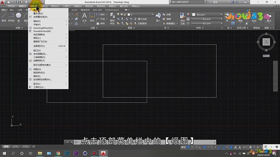Toggle 2D object snap in status bar

tap(224, 147)
